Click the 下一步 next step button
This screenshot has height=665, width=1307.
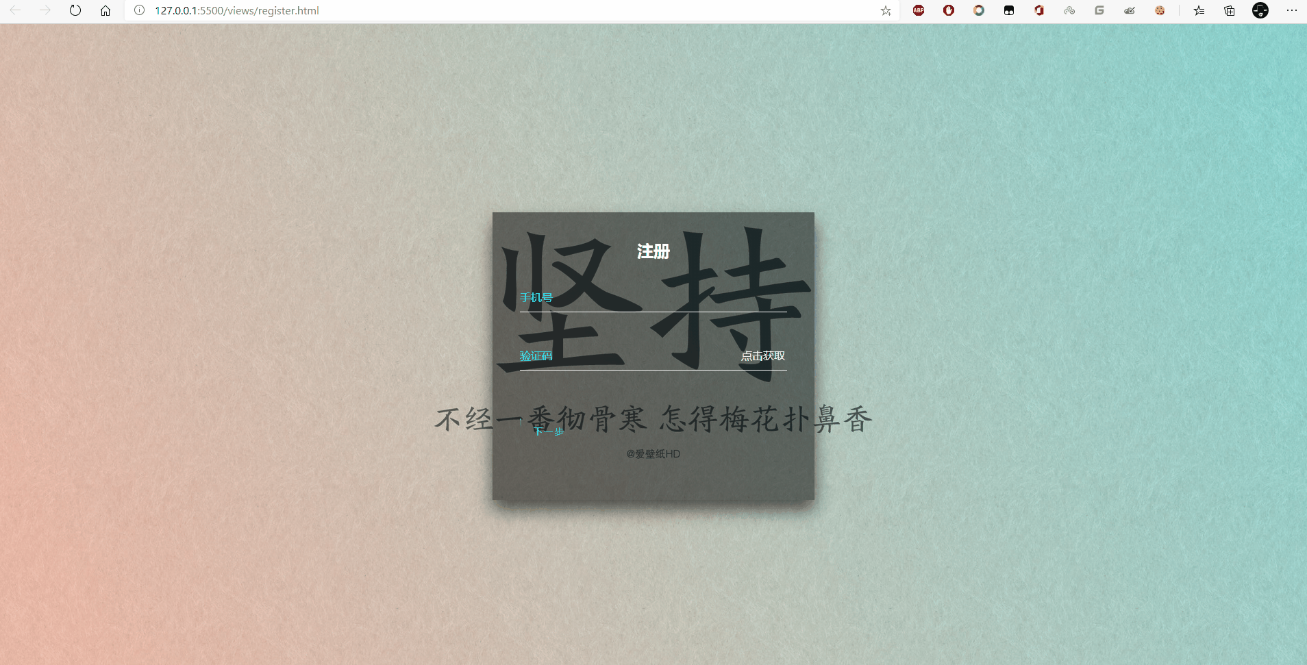(x=549, y=431)
